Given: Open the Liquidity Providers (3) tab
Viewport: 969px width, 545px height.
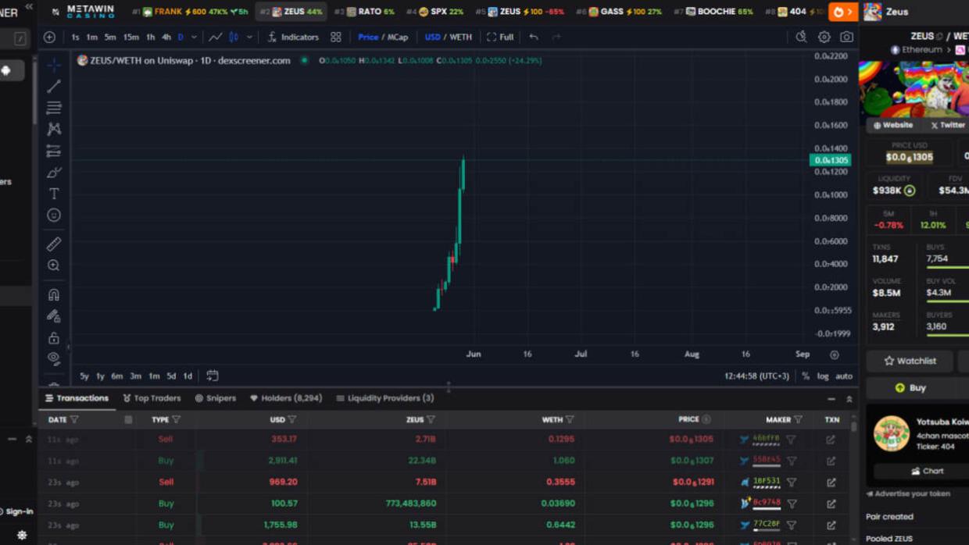Looking at the screenshot, I should (384, 398).
